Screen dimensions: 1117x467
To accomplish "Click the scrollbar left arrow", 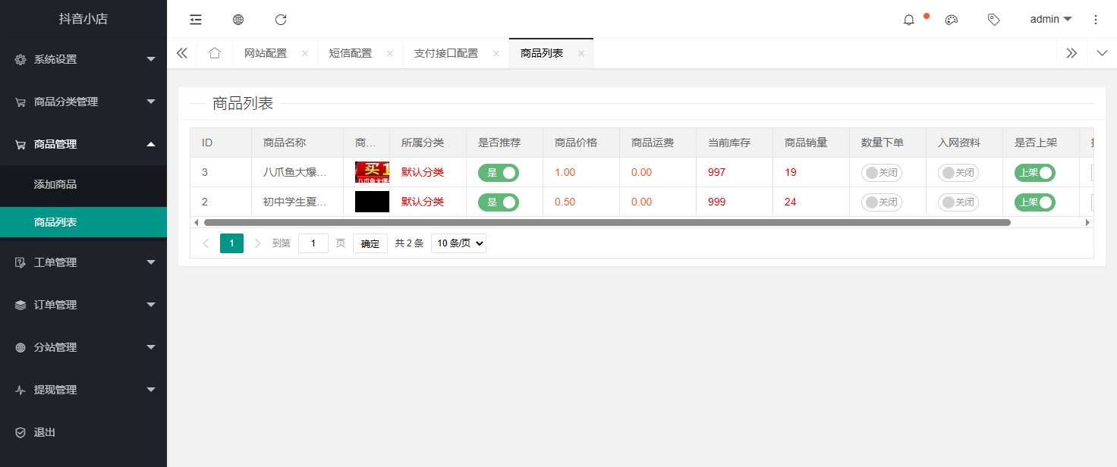I will 197,223.
